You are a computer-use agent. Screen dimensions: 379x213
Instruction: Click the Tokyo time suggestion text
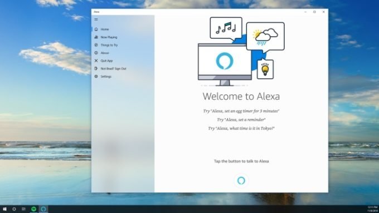241,128
